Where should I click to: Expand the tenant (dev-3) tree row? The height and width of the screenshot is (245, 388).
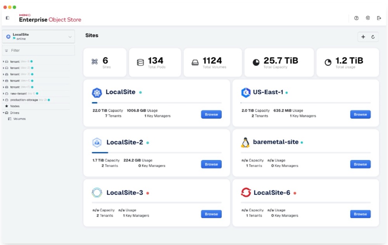[3, 74]
